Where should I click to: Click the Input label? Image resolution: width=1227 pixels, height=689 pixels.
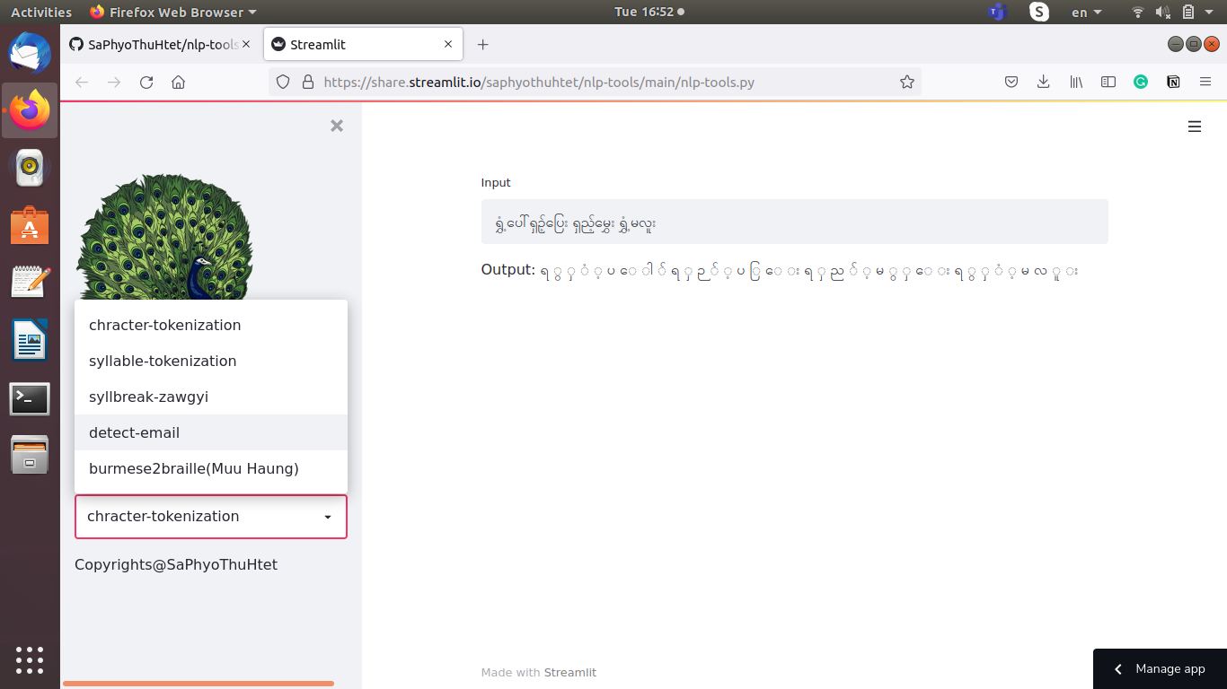(x=496, y=182)
